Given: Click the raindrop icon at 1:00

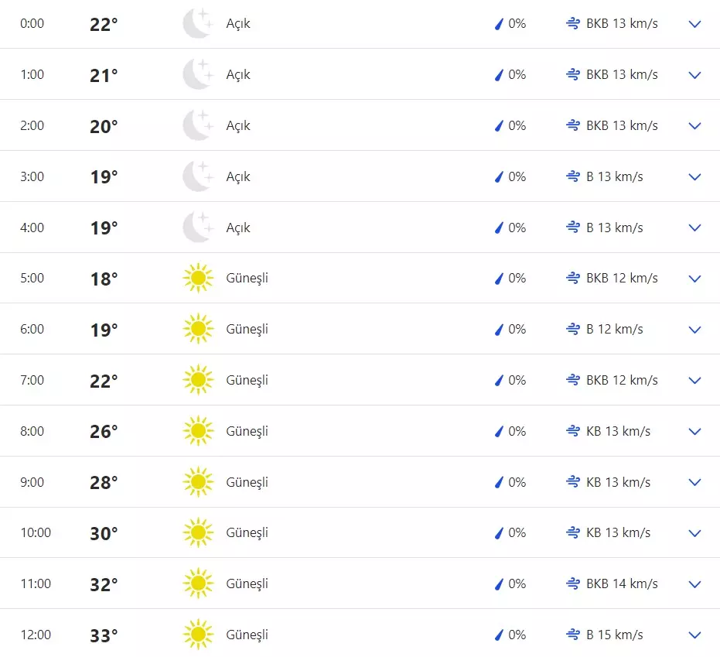Looking at the screenshot, I should tap(499, 75).
